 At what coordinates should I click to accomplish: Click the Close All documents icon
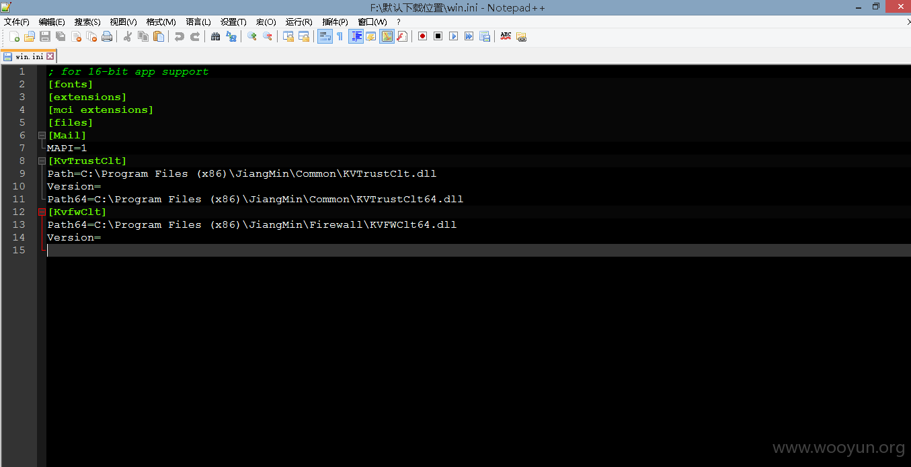[x=91, y=36]
